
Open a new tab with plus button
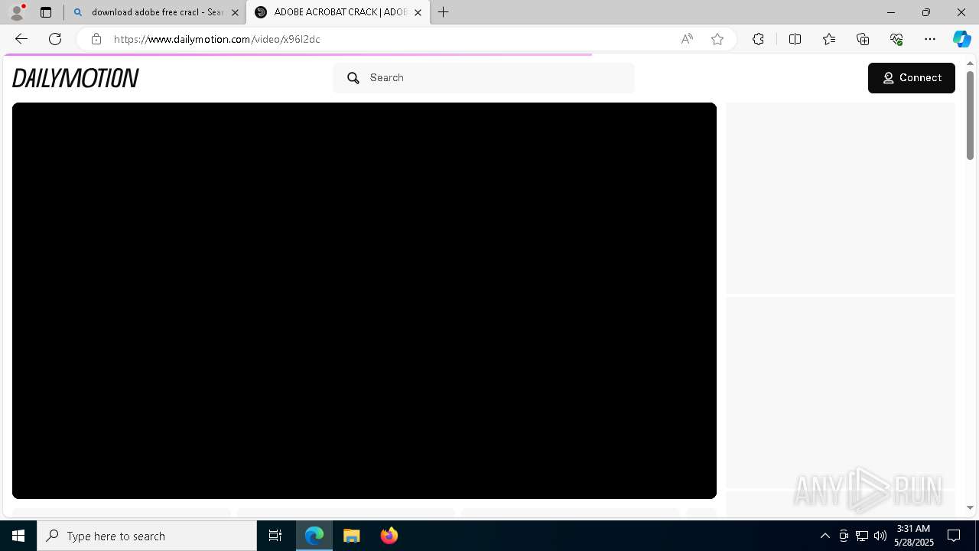[444, 12]
